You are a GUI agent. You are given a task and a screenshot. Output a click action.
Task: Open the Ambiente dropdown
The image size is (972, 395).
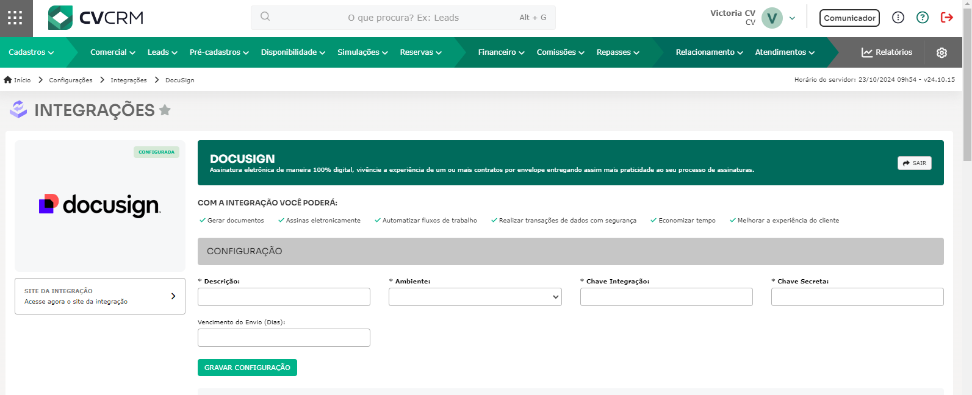[x=475, y=297]
